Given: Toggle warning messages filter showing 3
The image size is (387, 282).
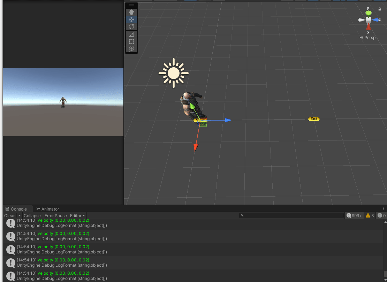Looking at the screenshot, I should [x=370, y=216].
